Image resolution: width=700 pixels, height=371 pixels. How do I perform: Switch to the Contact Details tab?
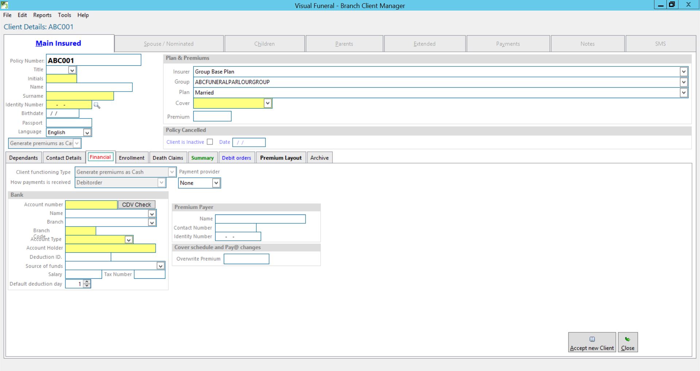pos(64,158)
